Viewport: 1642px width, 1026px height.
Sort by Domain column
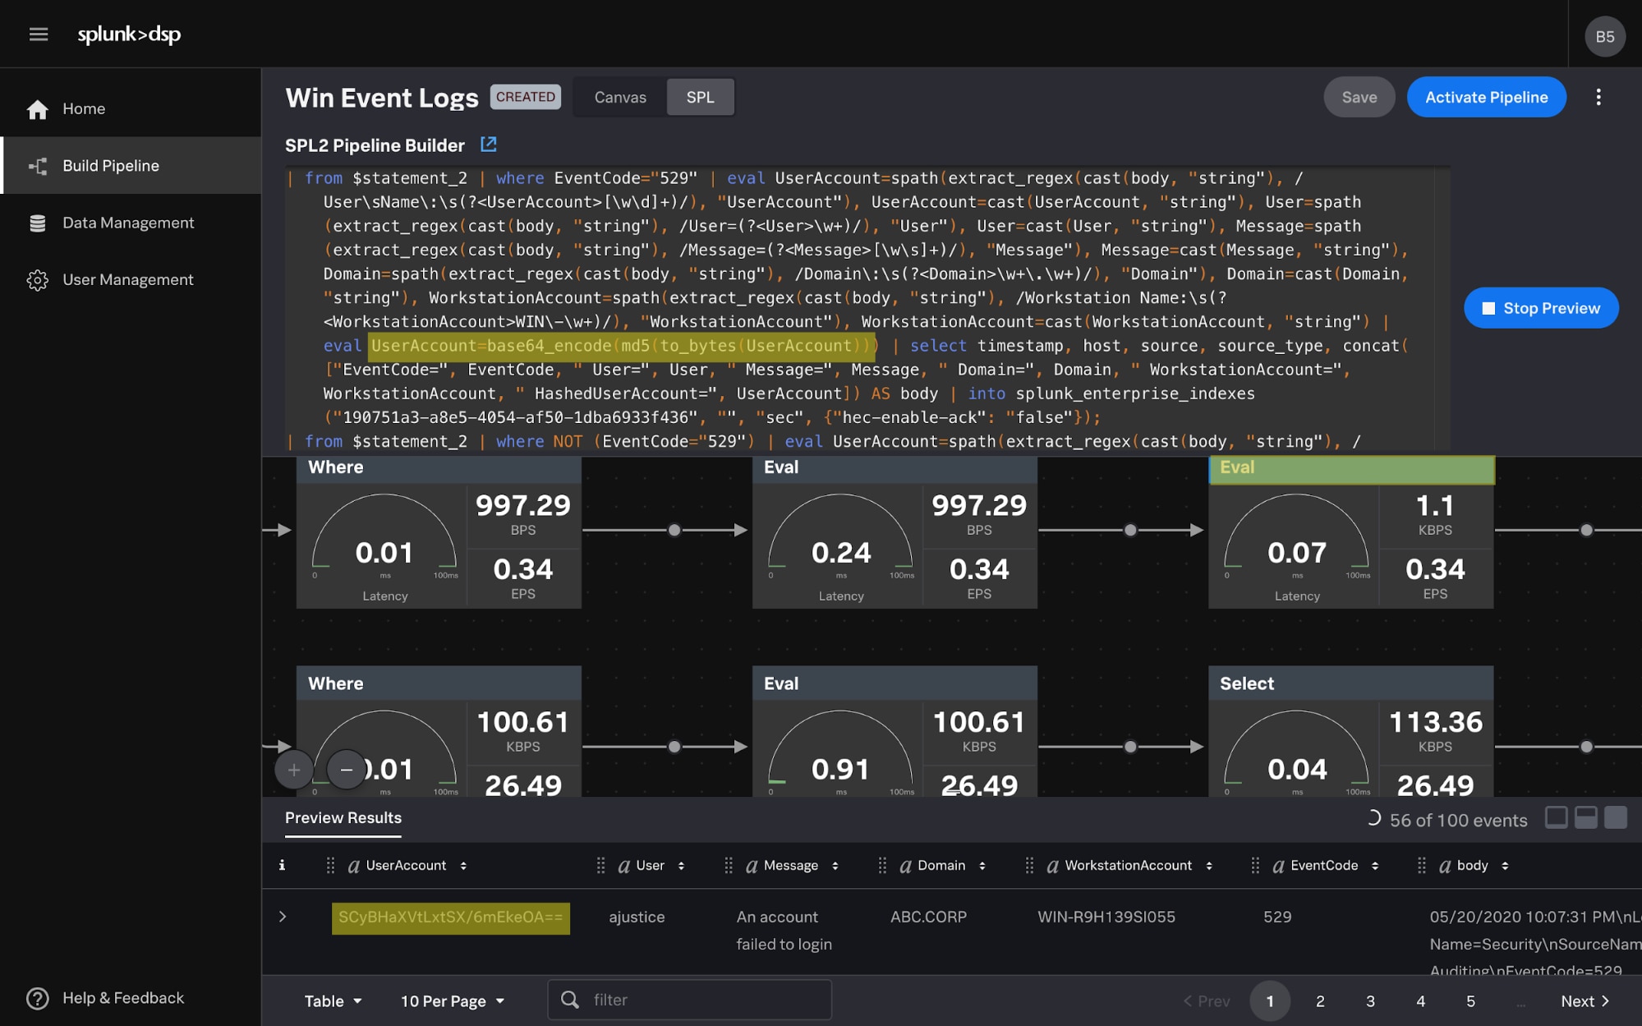click(x=982, y=866)
